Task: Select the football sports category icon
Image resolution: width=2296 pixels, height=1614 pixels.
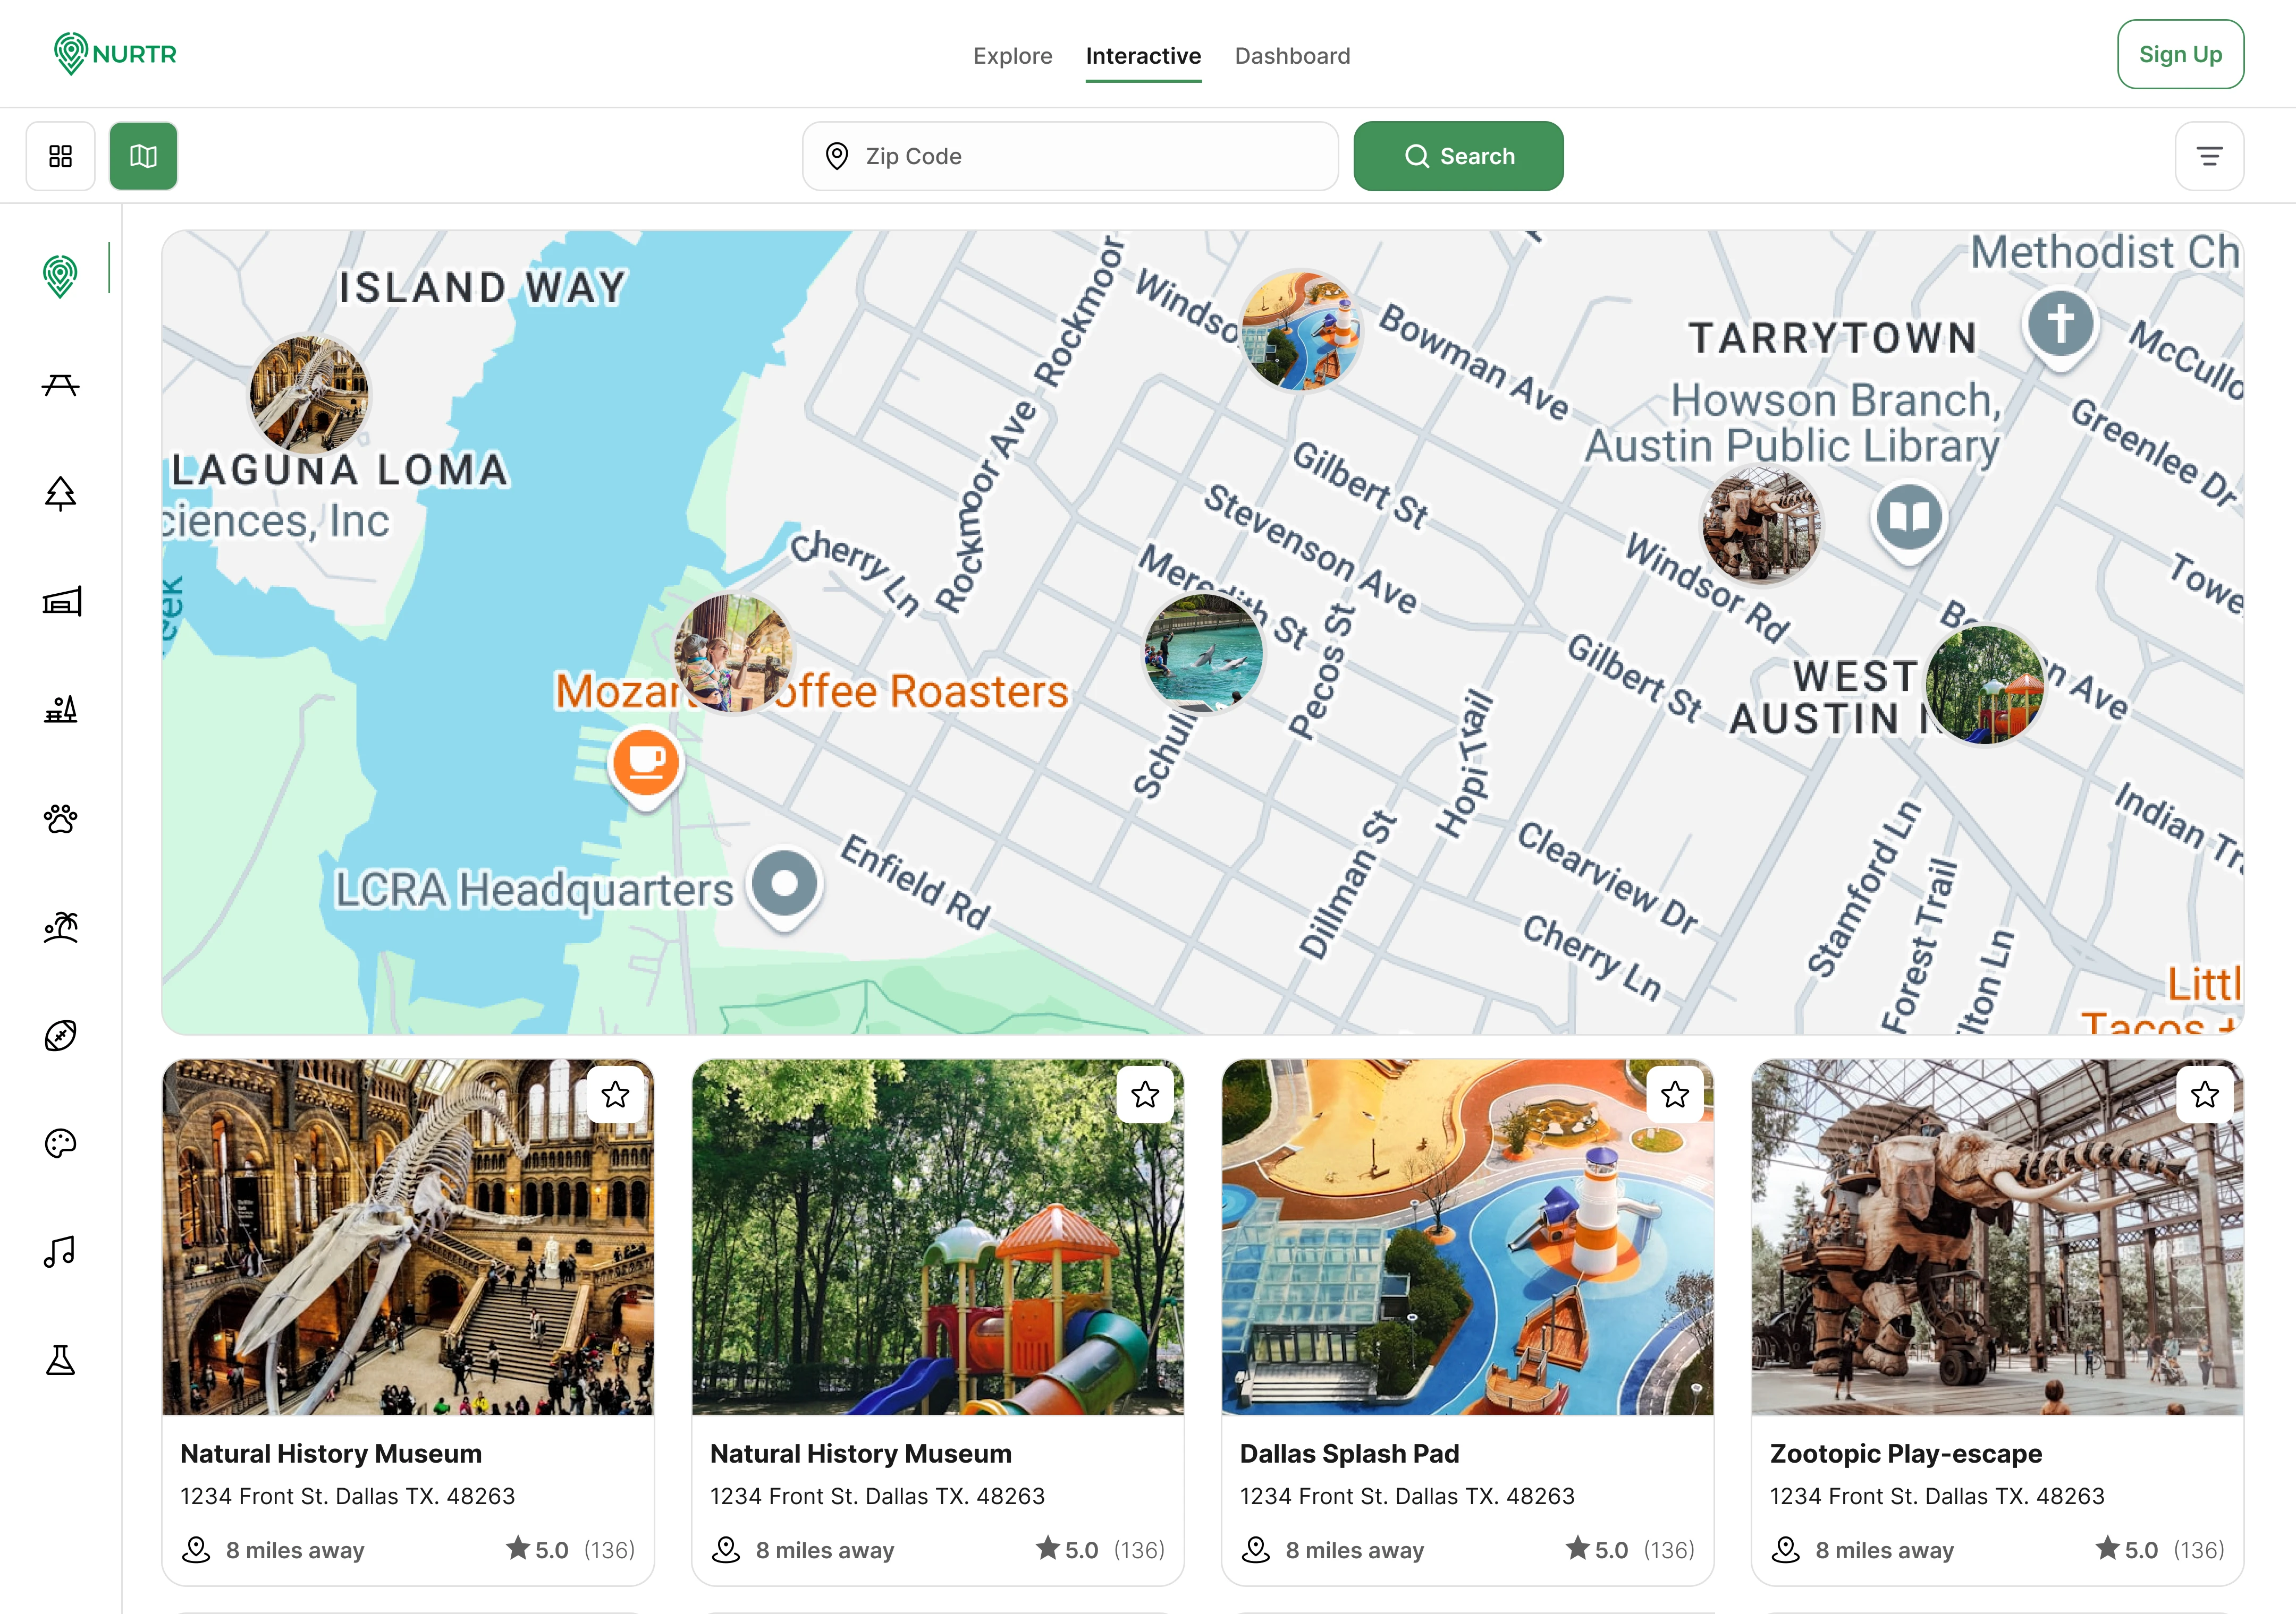Action: 60,1036
